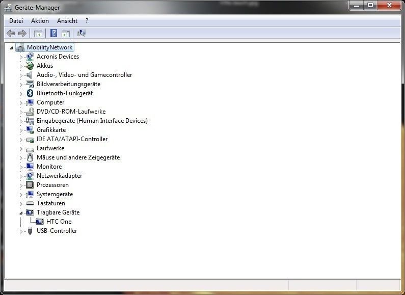Select the Computer label

(x=50, y=102)
